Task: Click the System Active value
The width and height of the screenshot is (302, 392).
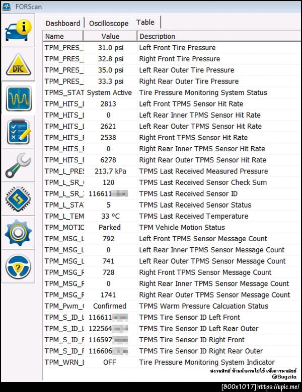Action: [109, 92]
